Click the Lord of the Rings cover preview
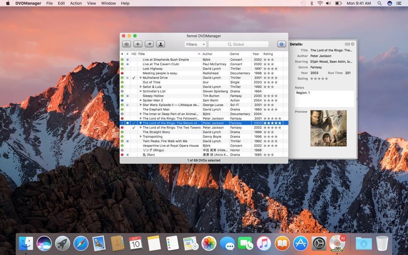The image size is (408, 255). point(329,128)
